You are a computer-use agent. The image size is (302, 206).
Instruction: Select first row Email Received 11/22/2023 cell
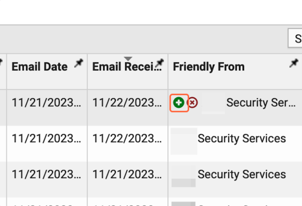click(x=127, y=103)
